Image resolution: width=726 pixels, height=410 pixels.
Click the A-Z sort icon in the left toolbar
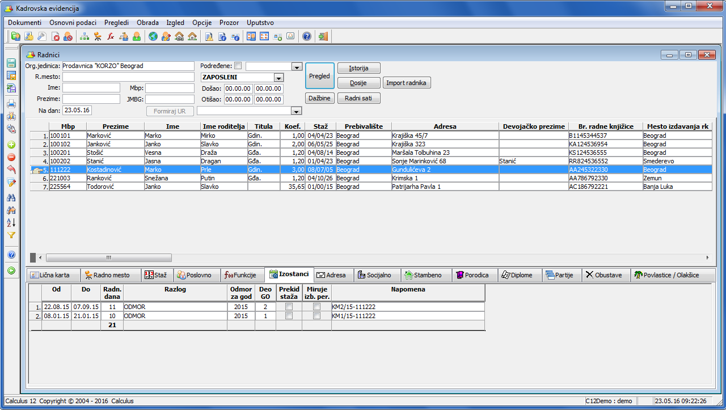pyautogui.click(x=11, y=223)
